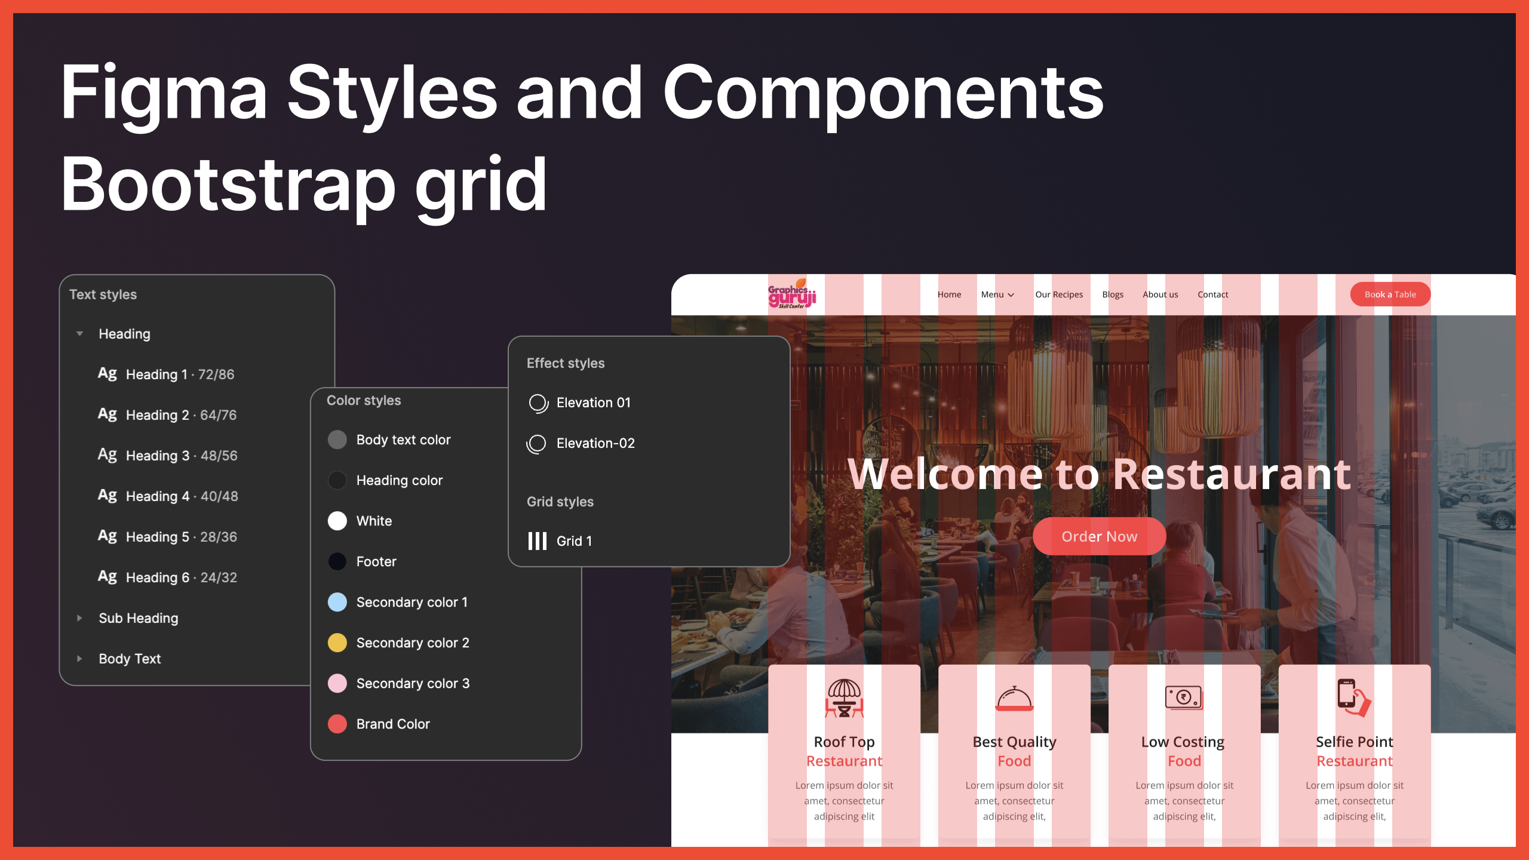Expand the Body Text group
Image resolution: width=1529 pixels, height=860 pixels.
(x=79, y=659)
